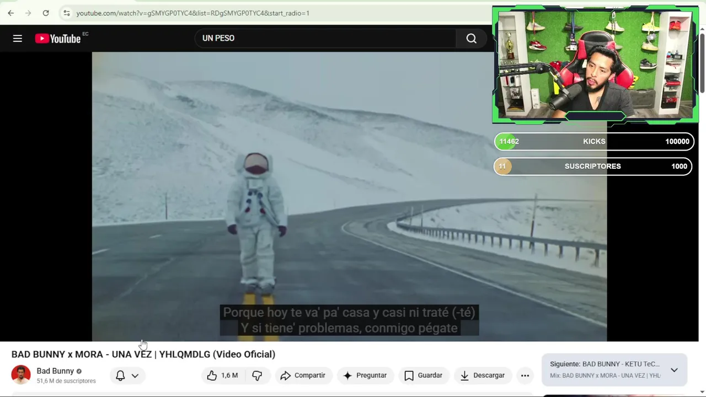The width and height of the screenshot is (706, 397).
Task: Click the Compartir share button
Action: click(303, 375)
